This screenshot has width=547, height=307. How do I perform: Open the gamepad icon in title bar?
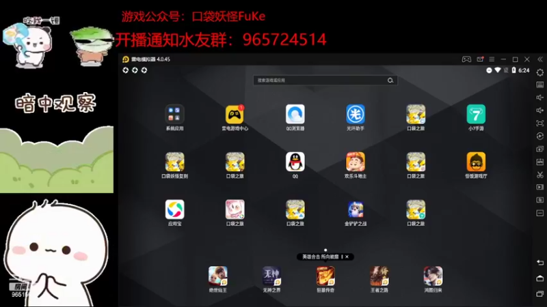(466, 59)
